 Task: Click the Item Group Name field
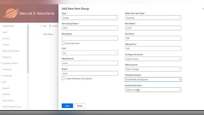[x=90, y=28]
